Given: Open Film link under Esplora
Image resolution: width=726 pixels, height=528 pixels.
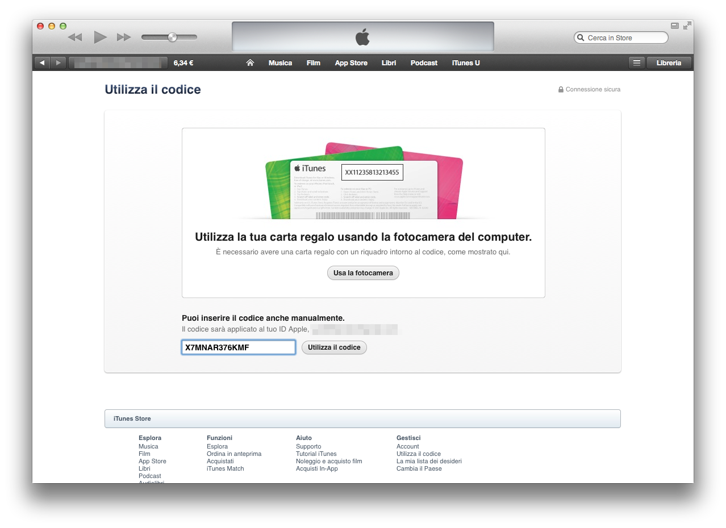Looking at the screenshot, I should tap(144, 454).
